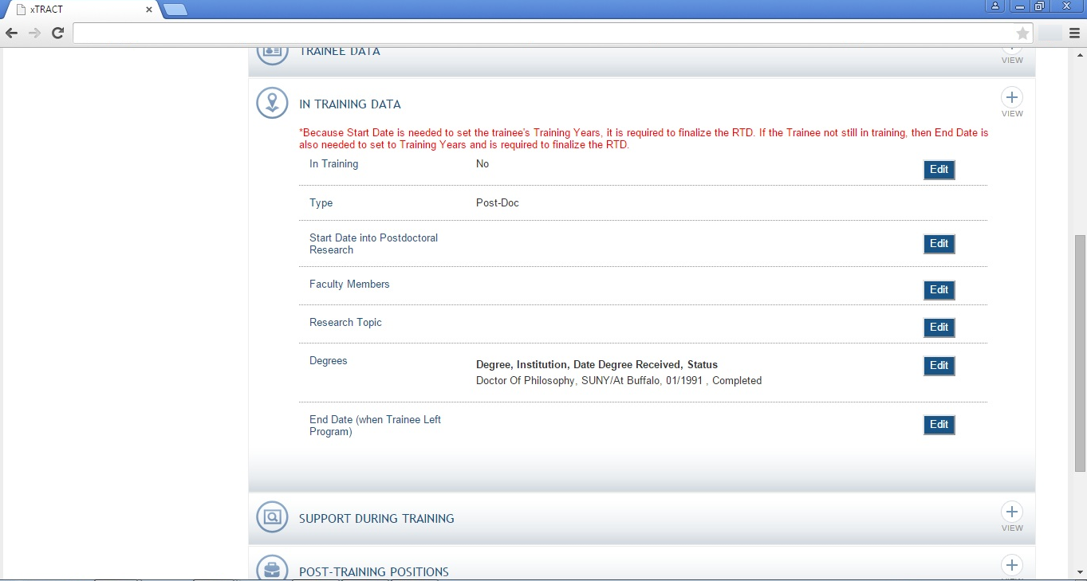Click the In Training label
Screen dimensions: 1087x581
(334, 164)
